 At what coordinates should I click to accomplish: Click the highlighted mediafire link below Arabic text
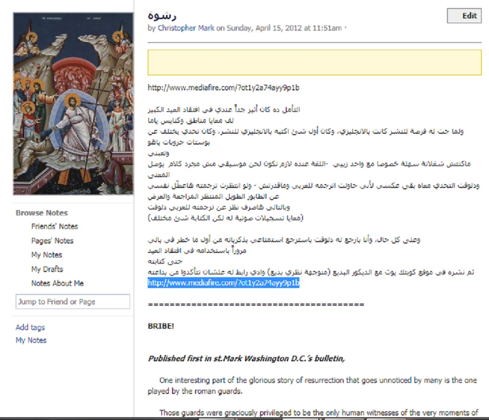[223, 283]
